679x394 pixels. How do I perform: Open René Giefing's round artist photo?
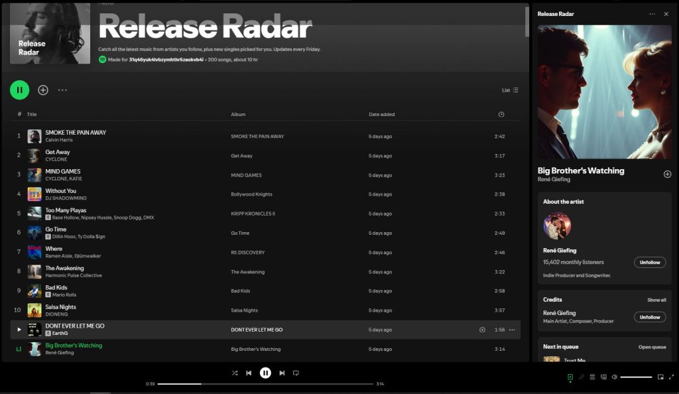point(557,226)
